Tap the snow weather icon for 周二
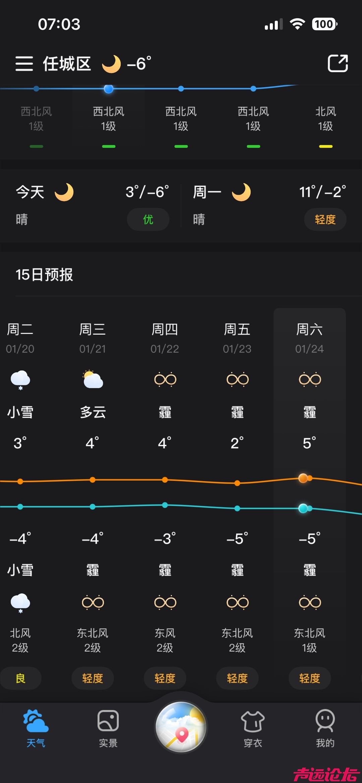The image size is (362, 783). click(x=20, y=379)
